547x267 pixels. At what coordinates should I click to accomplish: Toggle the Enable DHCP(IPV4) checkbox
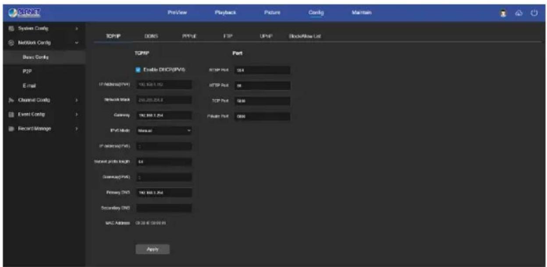pos(138,69)
